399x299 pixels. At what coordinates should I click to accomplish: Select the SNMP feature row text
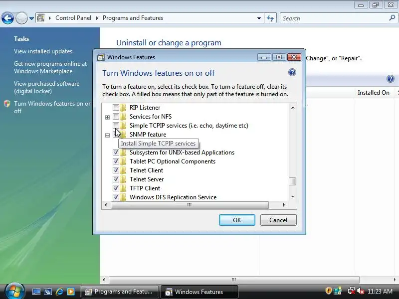coord(148,134)
